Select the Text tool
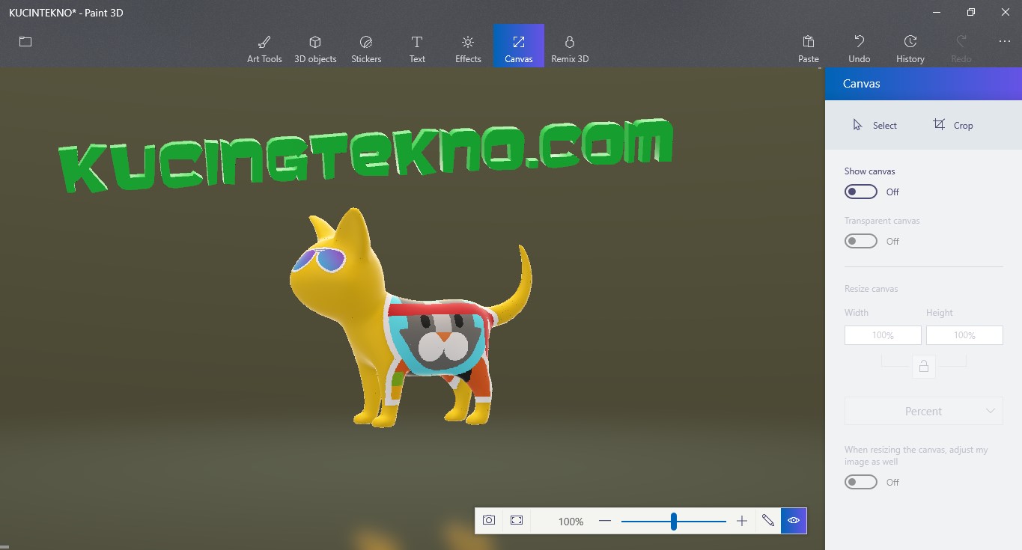Image resolution: width=1022 pixels, height=550 pixels. tap(417, 46)
